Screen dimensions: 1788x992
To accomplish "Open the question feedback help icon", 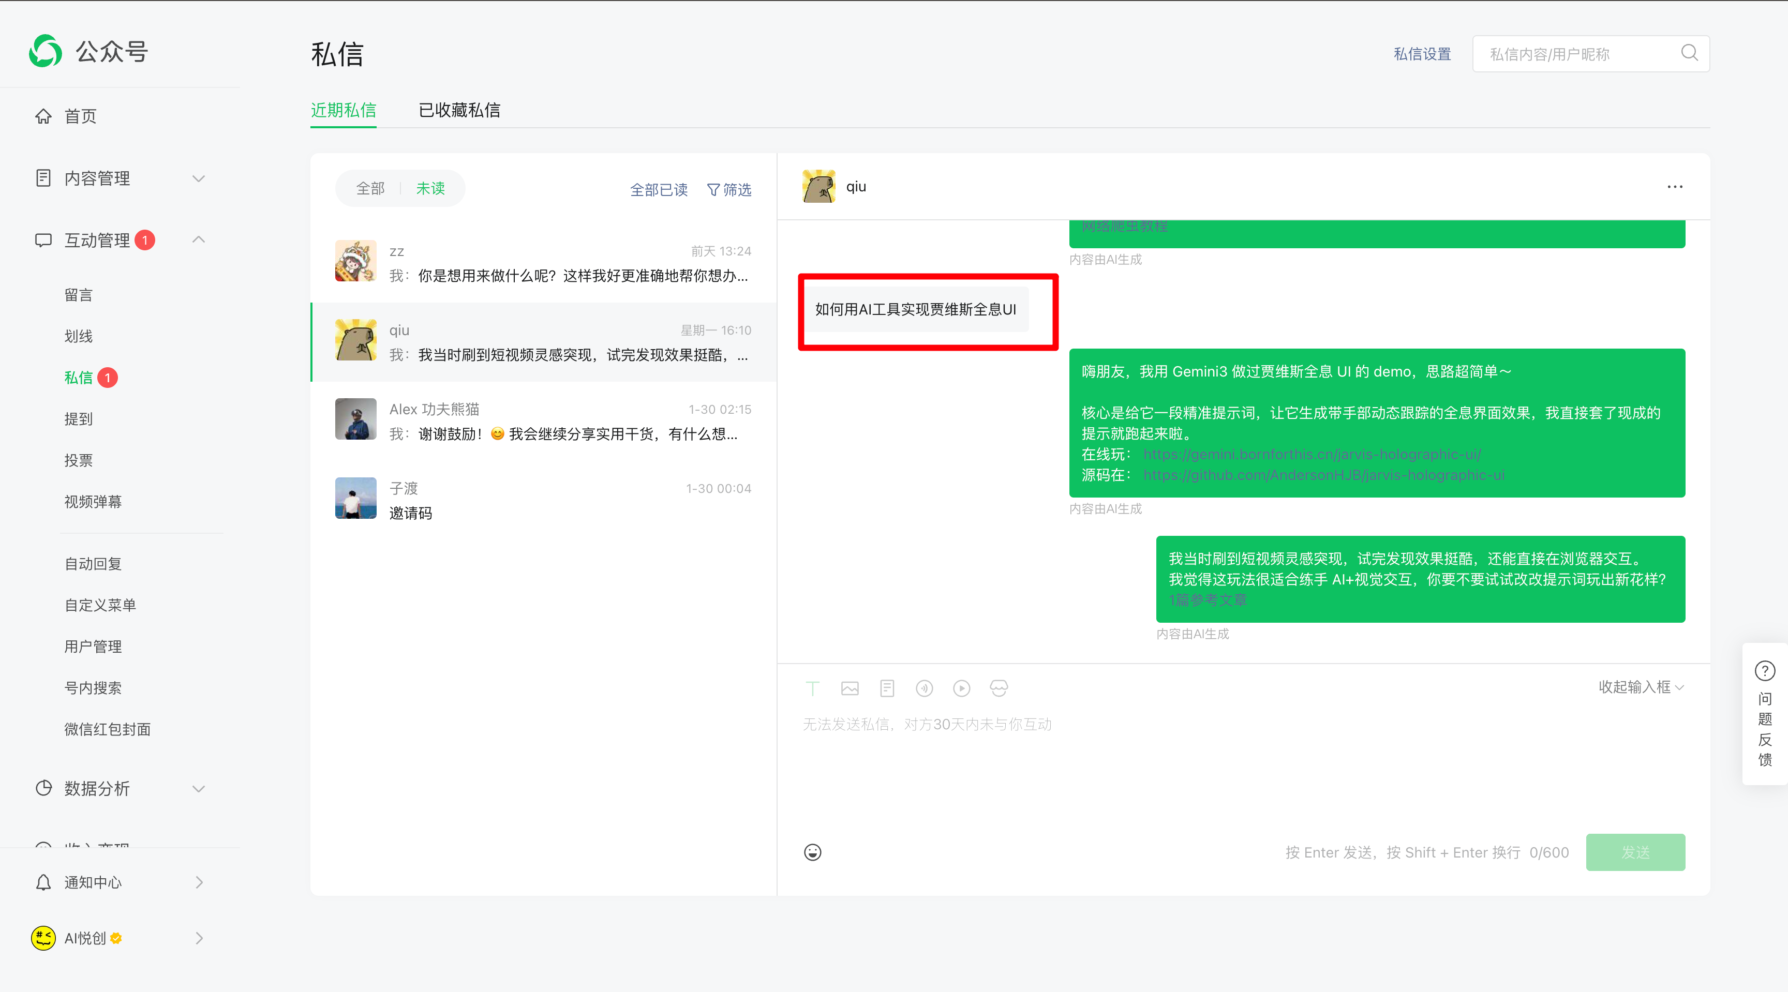I will [x=1764, y=671].
